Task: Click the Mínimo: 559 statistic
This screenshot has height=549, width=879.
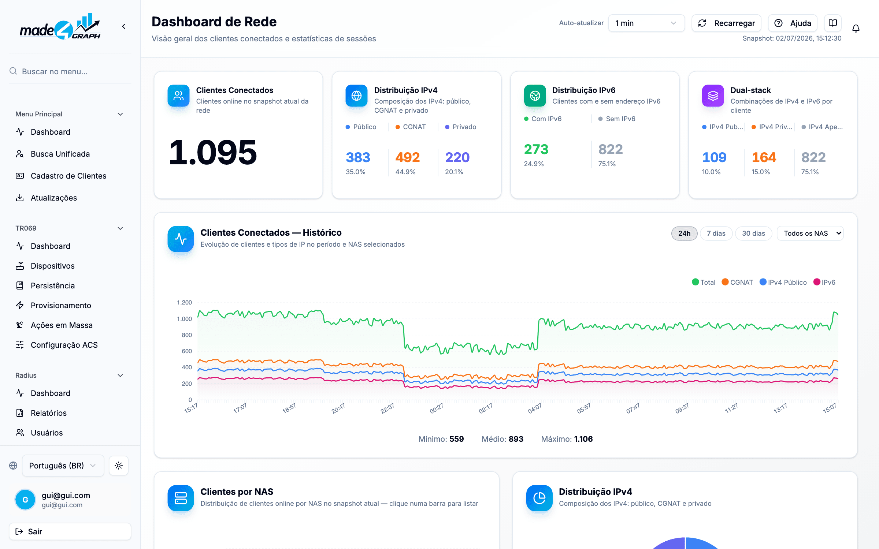Action: tap(441, 439)
